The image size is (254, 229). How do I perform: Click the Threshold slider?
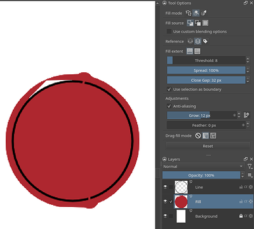206,60
